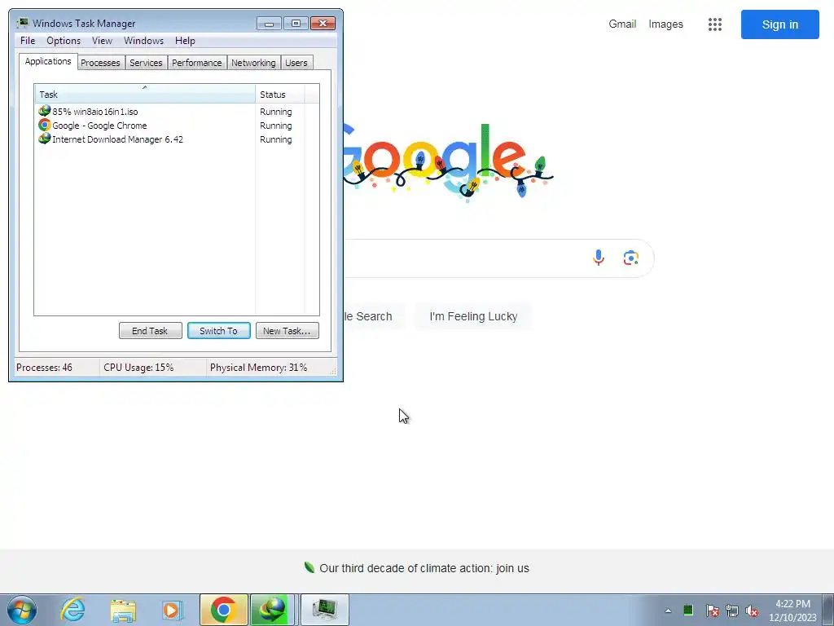The image size is (834, 626).
Task: Close the Windows Task Manager window
Action: pos(323,24)
